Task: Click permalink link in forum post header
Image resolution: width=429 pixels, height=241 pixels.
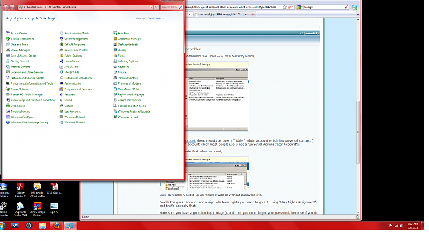Action: coord(309,33)
